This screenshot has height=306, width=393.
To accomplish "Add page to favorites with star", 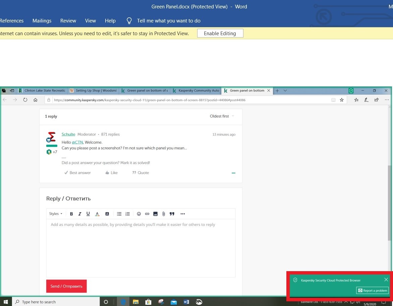I will [x=342, y=100].
